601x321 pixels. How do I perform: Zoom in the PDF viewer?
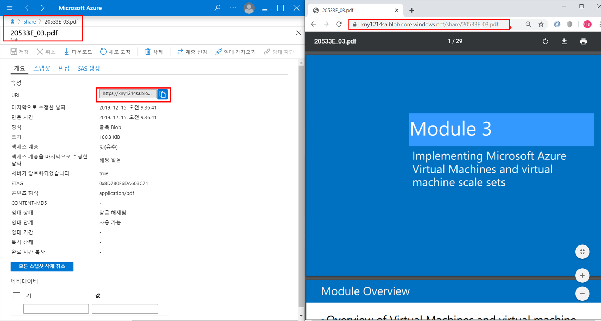pyautogui.click(x=582, y=276)
